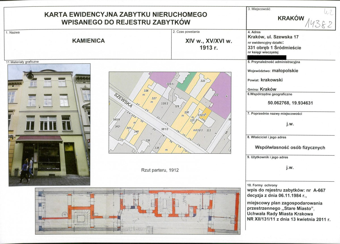
Task: Click the label '8. Właściciel i jego adres'
Action: click(267, 137)
